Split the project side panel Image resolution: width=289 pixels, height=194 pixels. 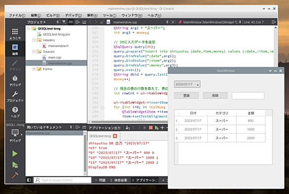point(77,22)
